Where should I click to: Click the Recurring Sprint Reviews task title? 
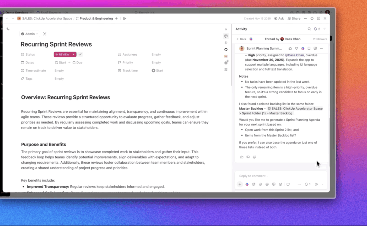click(56, 44)
